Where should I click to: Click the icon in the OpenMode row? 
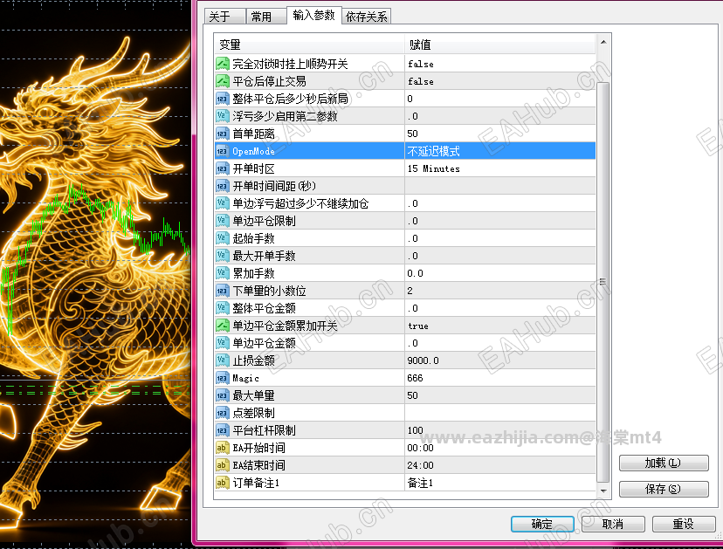tap(223, 151)
